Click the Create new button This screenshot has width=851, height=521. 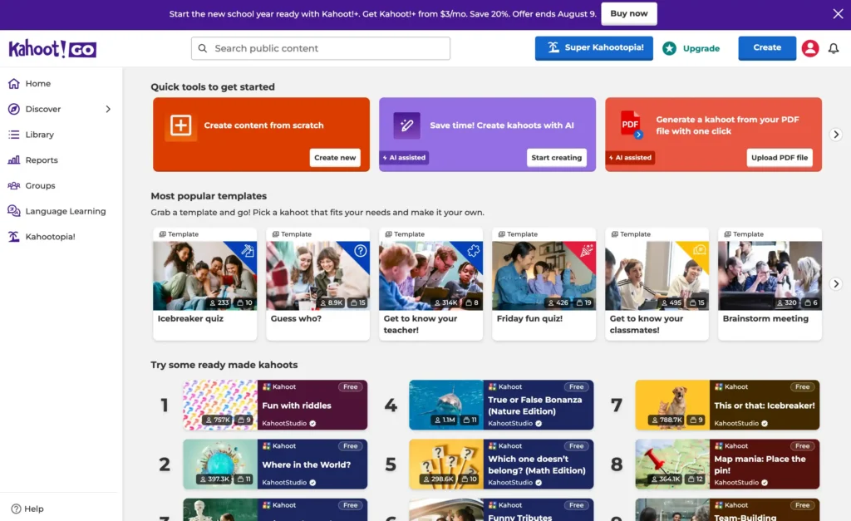coord(335,157)
